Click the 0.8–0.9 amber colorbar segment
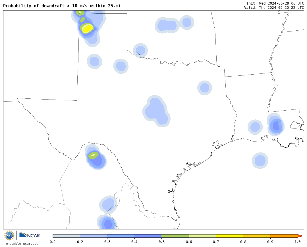307x247 pixels. pos(257,236)
